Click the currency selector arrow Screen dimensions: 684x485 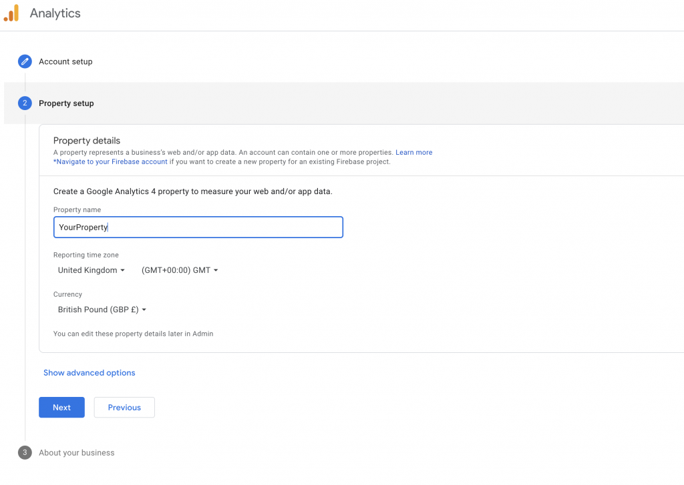tap(144, 310)
